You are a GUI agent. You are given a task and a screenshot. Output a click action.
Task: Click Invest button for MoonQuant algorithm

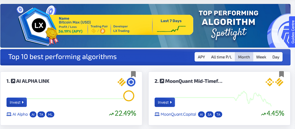click(165, 102)
